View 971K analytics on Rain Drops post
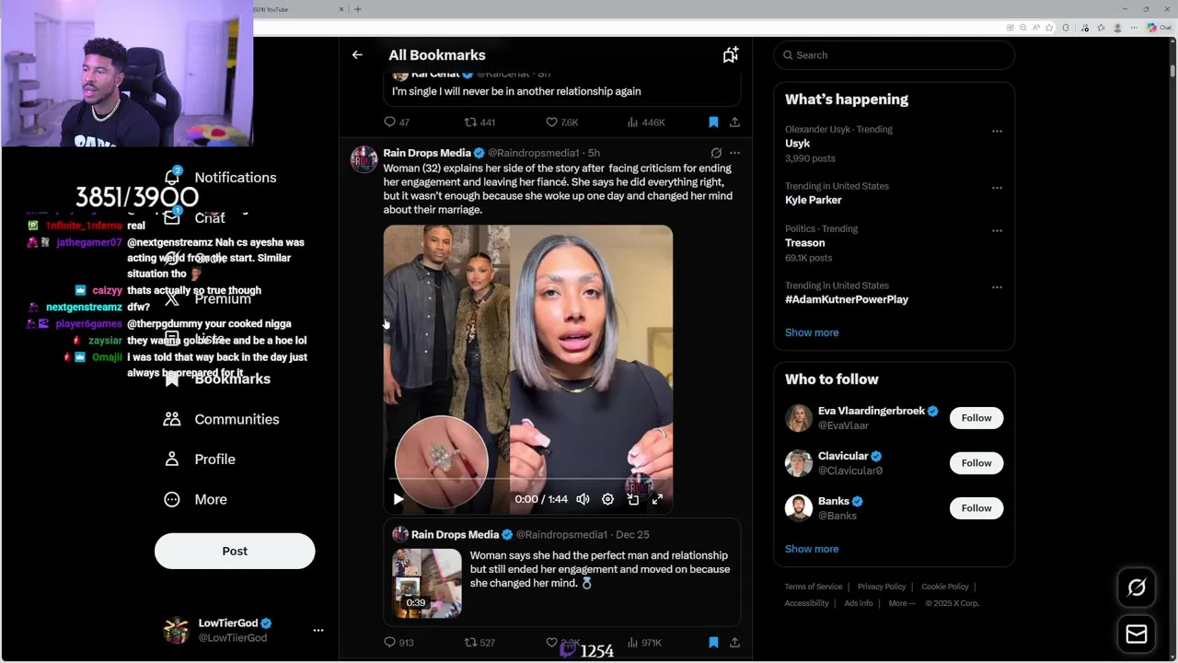 (644, 643)
